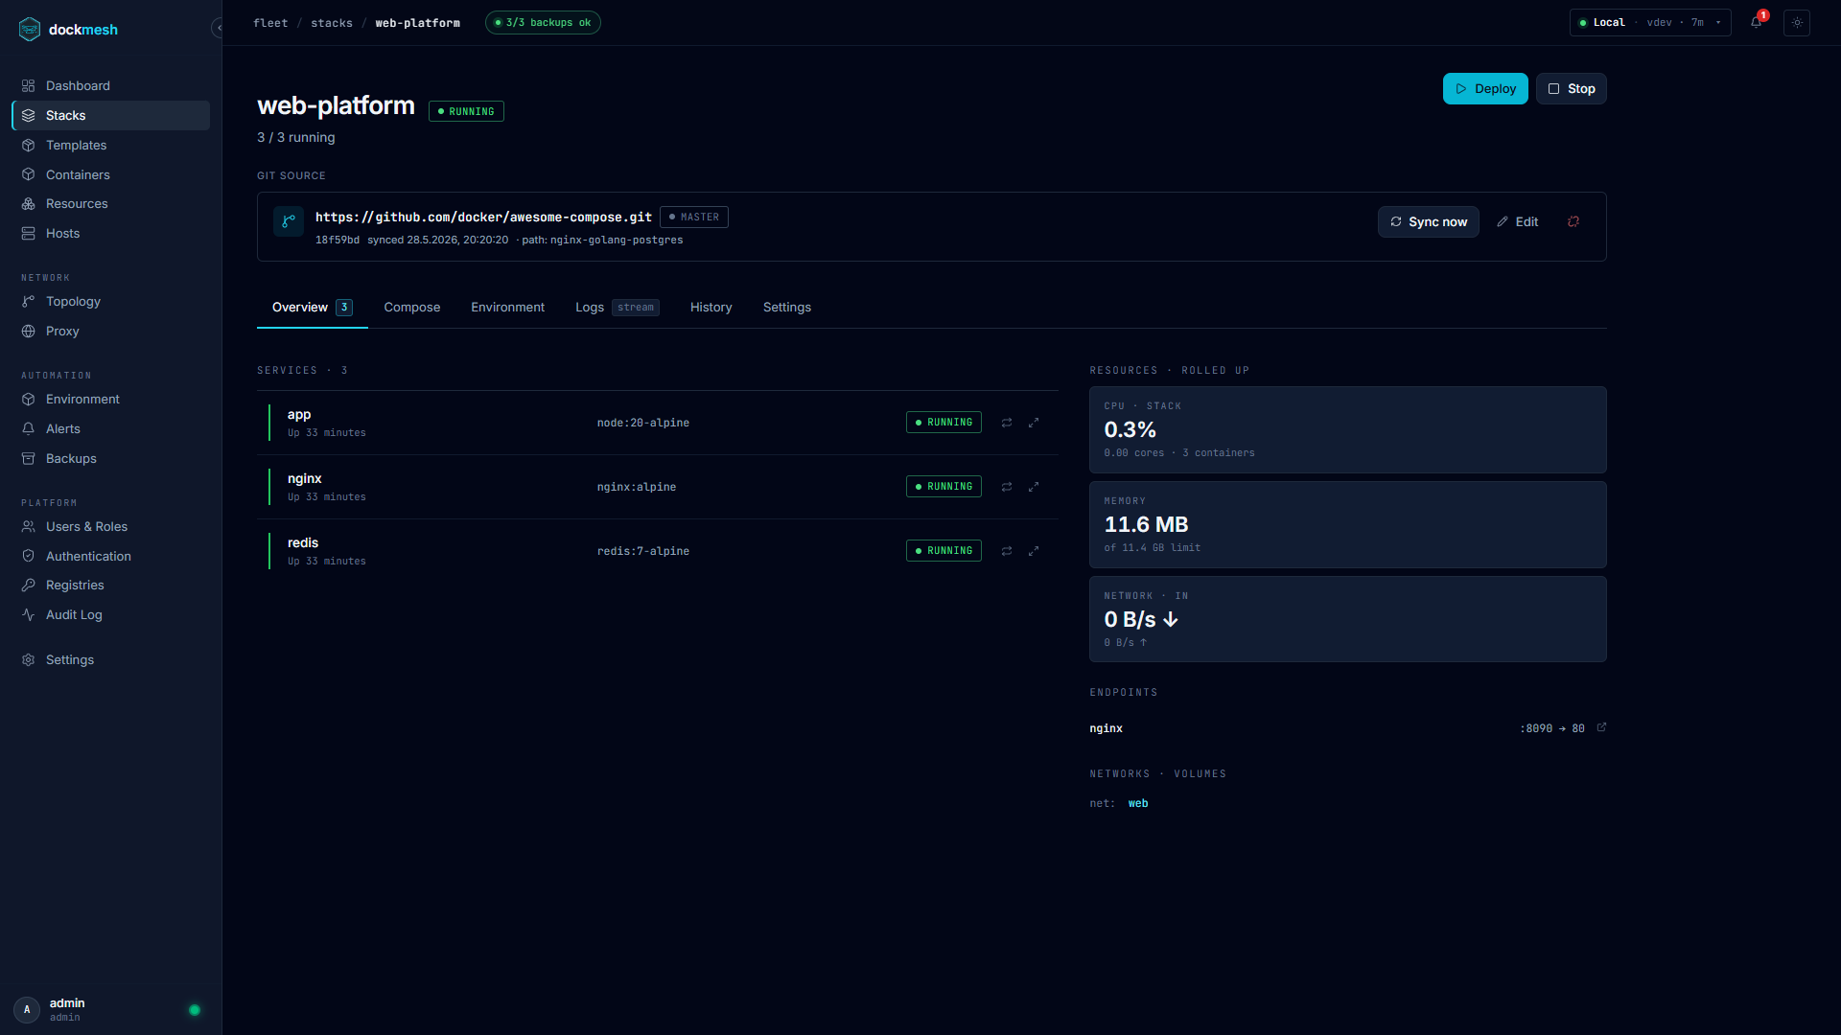Collapse the sidebar with the chevron
The image size is (1841, 1035).
(x=218, y=28)
